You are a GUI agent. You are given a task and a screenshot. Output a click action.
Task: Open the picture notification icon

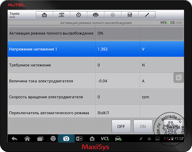click(x=157, y=139)
